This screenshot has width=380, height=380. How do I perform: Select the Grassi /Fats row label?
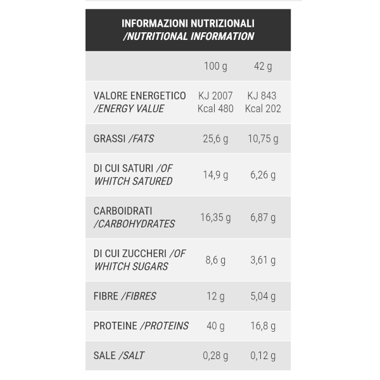[123, 139]
